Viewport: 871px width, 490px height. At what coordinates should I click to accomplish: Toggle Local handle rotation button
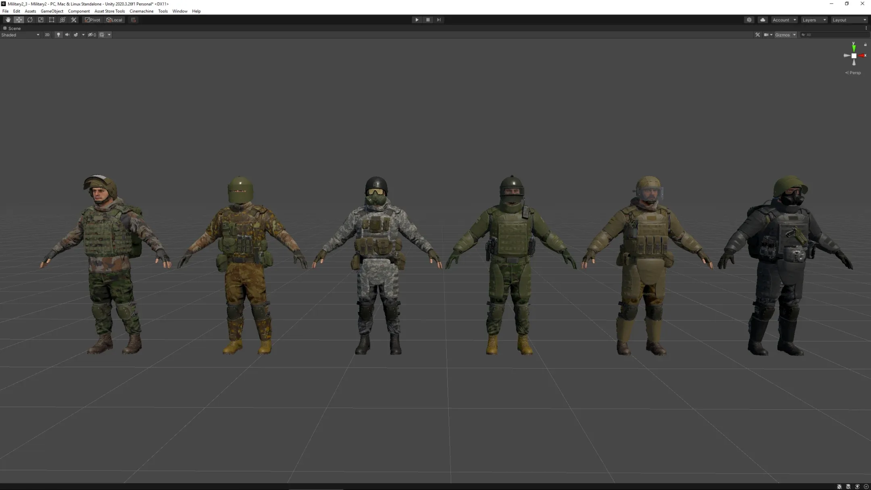[x=114, y=20]
